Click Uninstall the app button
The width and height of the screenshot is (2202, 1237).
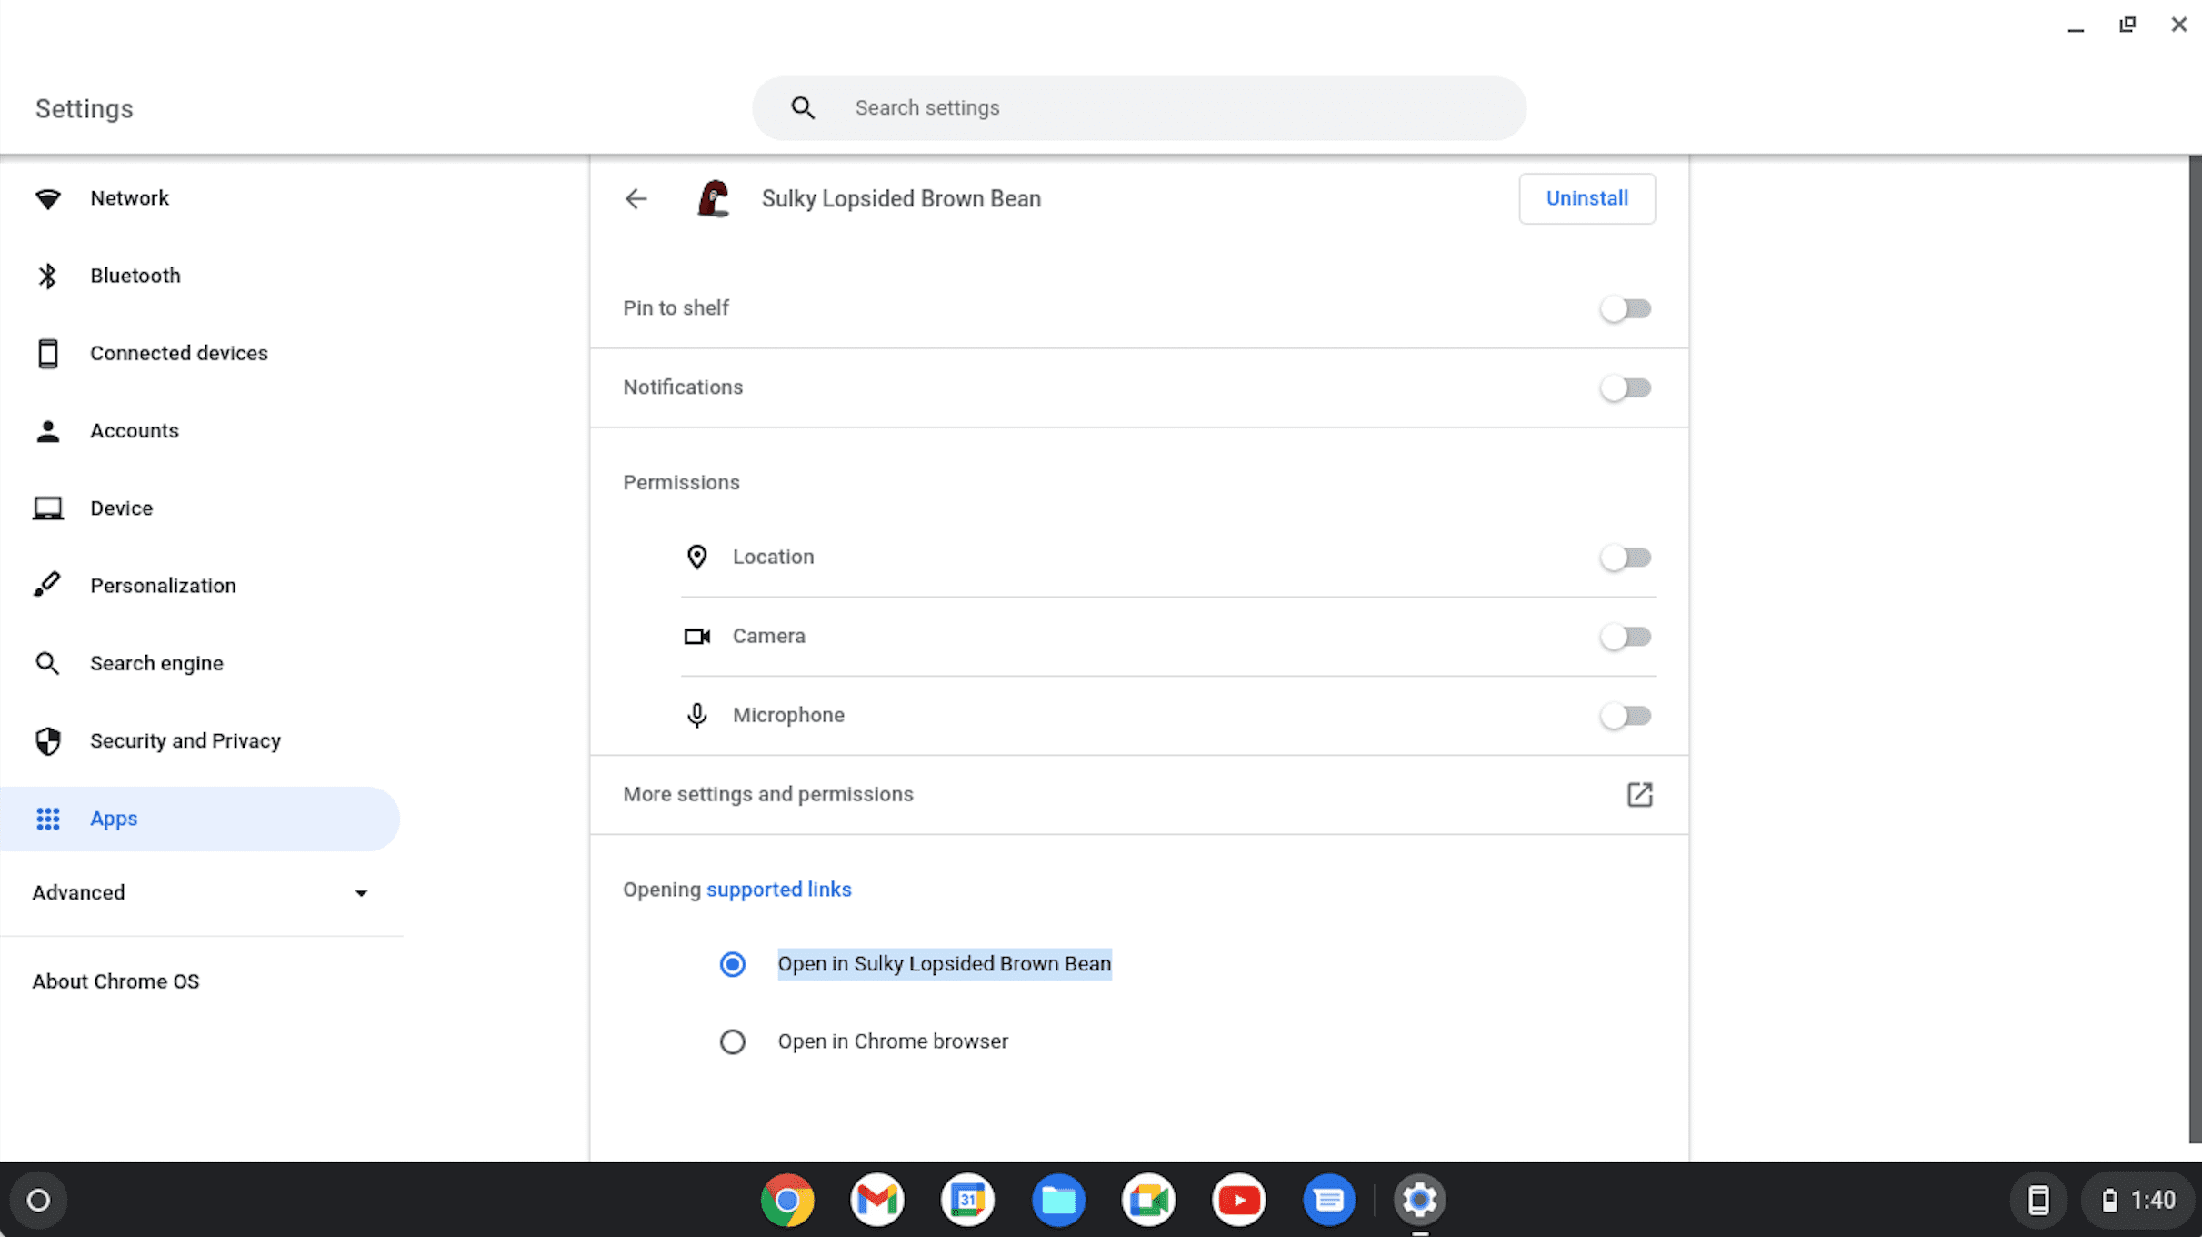[x=1586, y=198]
